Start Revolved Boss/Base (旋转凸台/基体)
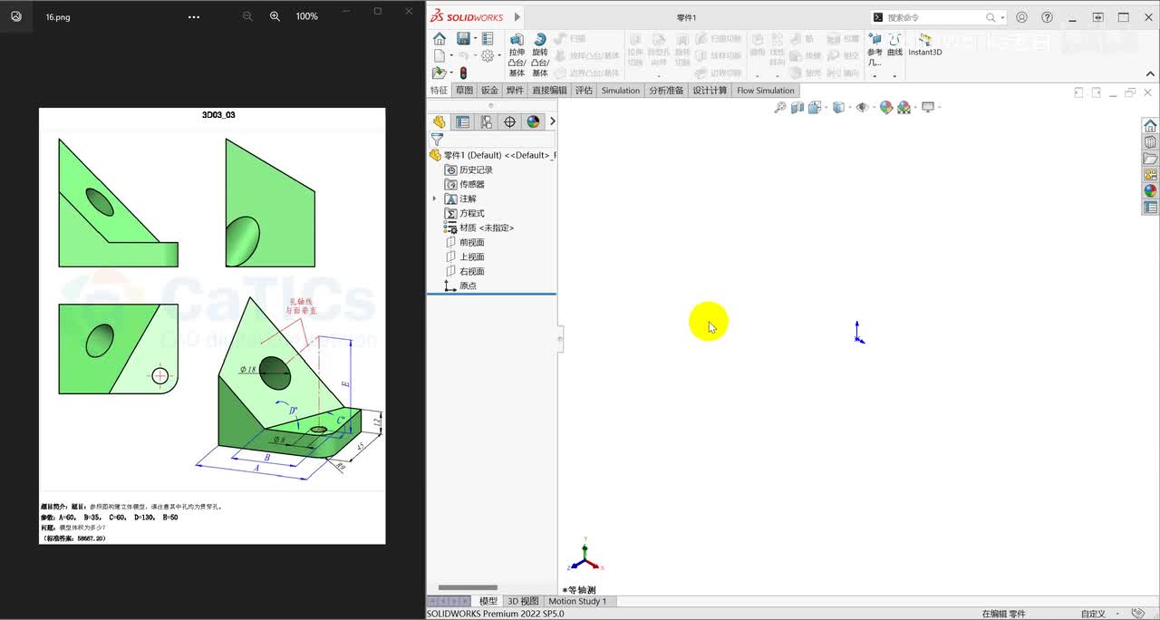 click(x=540, y=54)
